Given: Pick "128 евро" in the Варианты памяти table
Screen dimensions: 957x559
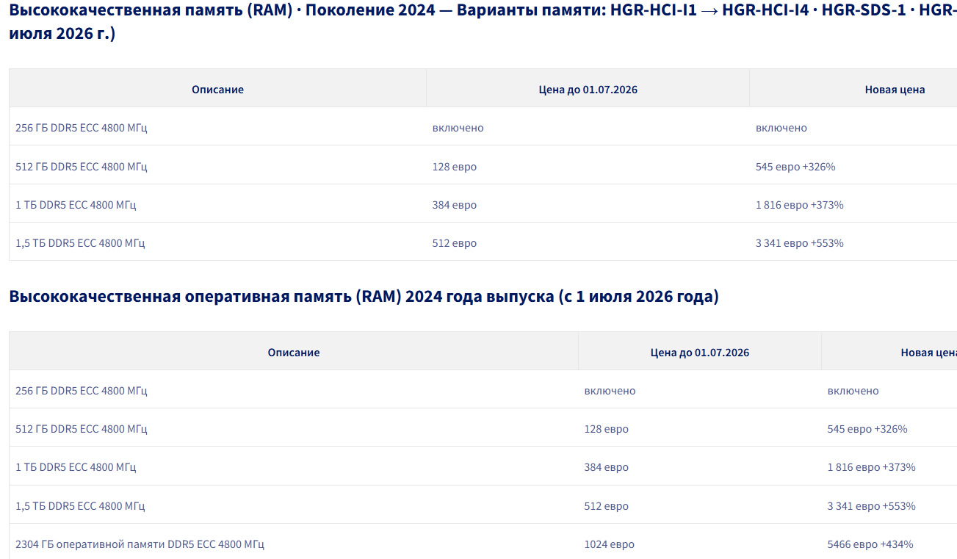Looking at the screenshot, I should coord(455,167).
